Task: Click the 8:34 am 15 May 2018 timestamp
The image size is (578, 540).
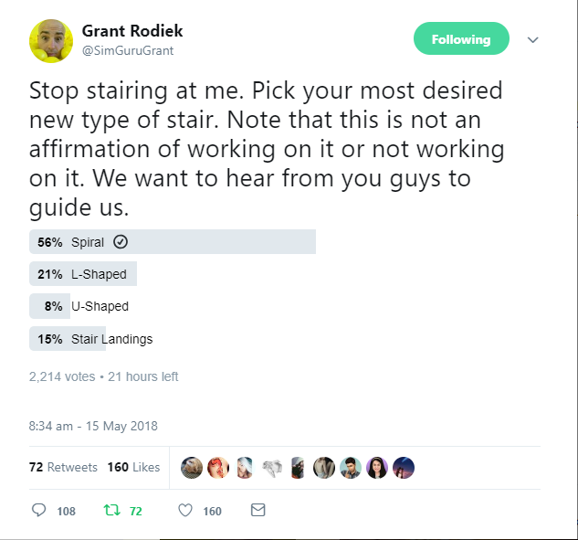Action: pyautogui.click(x=93, y=426)
